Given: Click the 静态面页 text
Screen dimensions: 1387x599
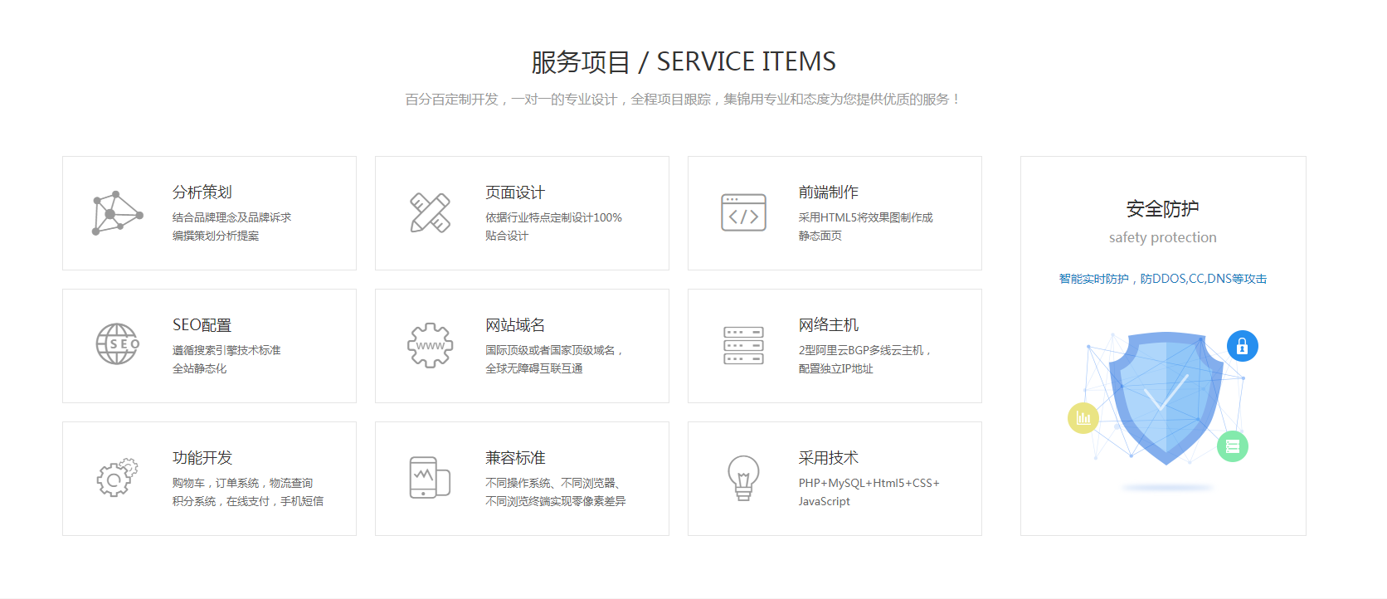Looking at the screenshot, I should point(820,236).
